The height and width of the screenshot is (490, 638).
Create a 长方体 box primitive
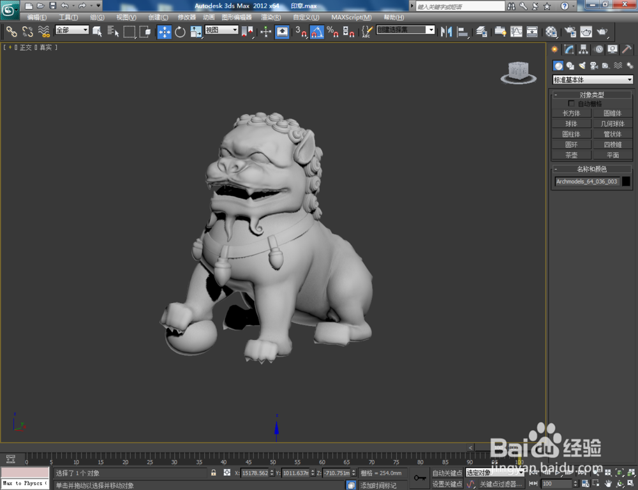coord(571,113)
